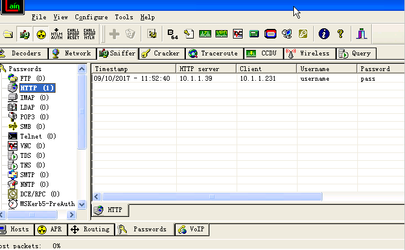The width and height of the screenshot is (405, 250).
Task: Switch to the CCDU tab
Action: click(263, 54)
